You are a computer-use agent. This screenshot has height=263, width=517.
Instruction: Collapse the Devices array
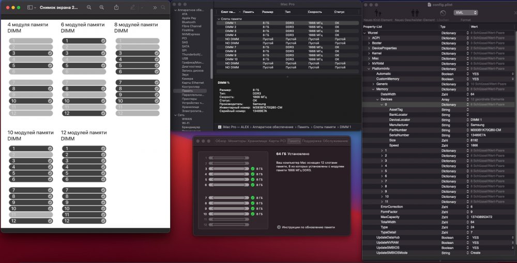(x=377, y=99)
